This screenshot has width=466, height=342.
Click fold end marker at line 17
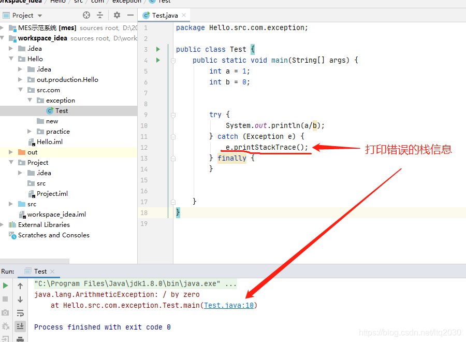point(173,202)
